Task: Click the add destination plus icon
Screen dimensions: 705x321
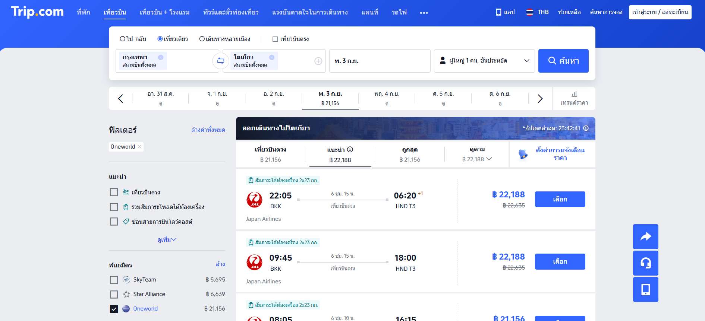Action: pyautogui.click(x=318, y=61)
